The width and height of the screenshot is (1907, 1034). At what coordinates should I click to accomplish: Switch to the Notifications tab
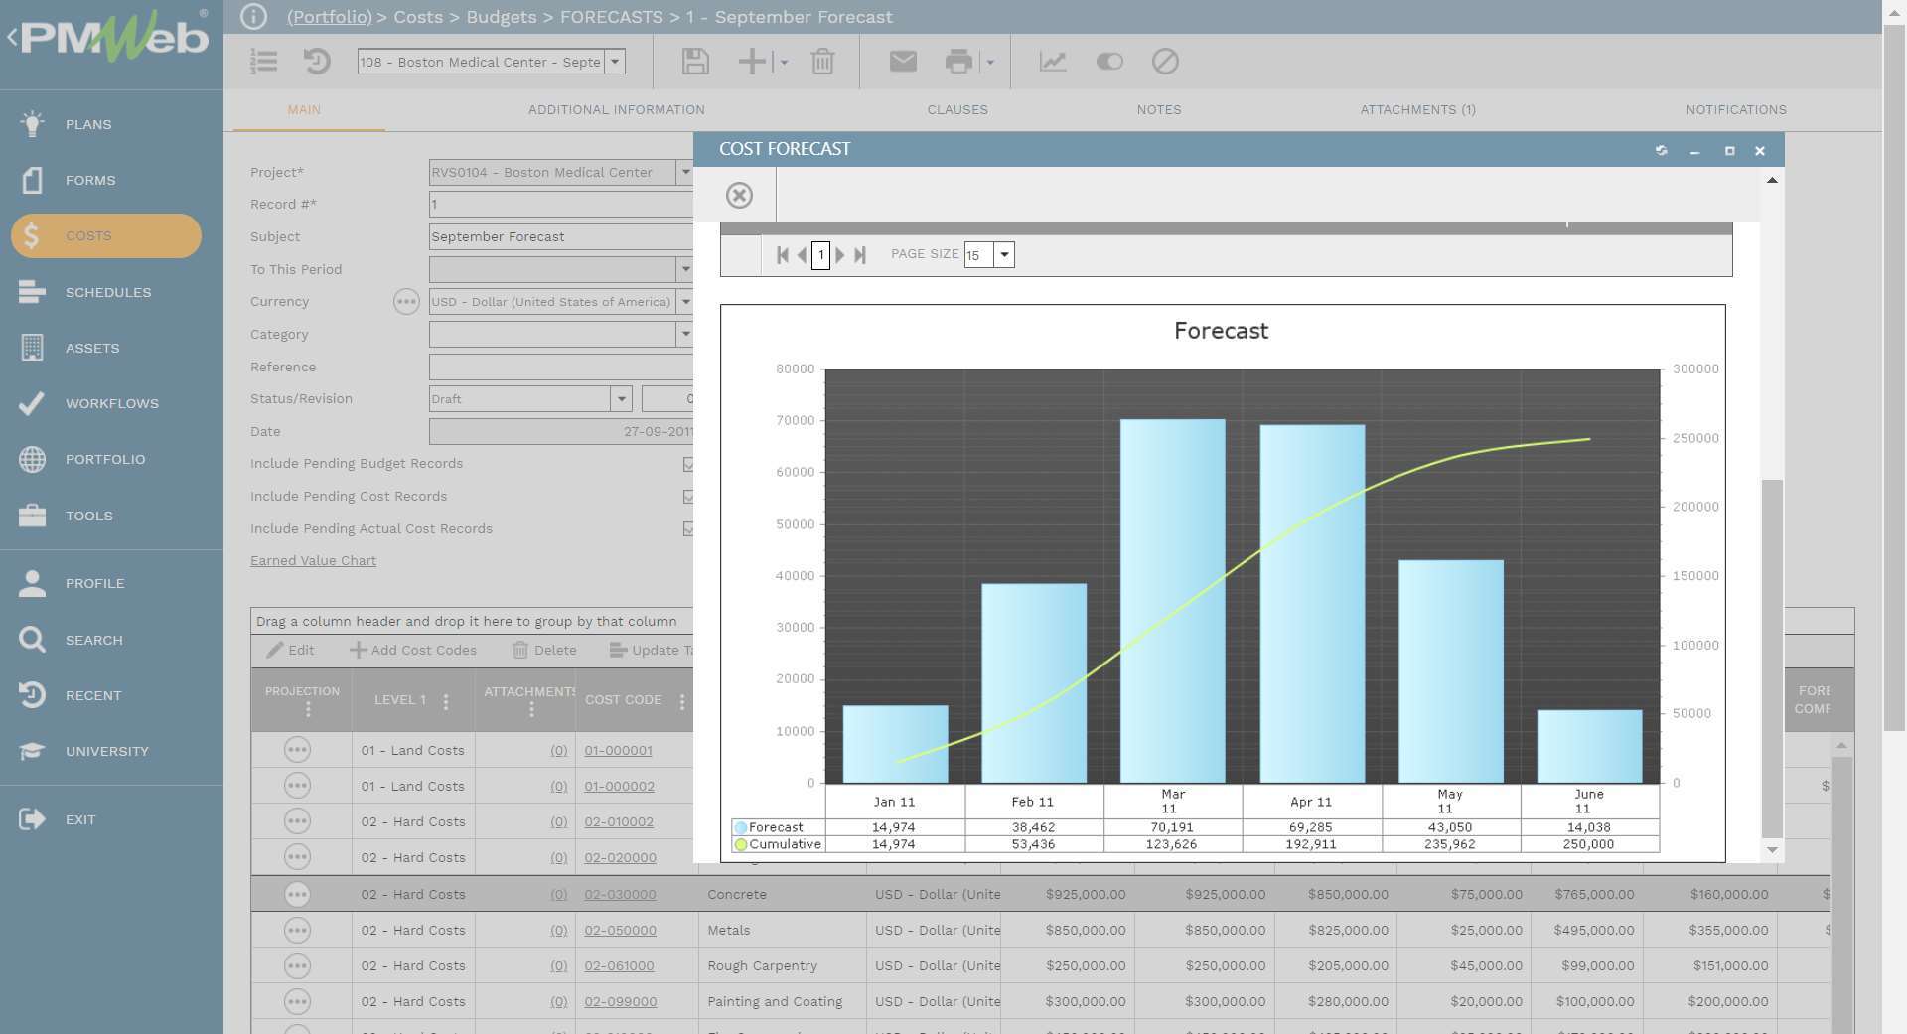1735,110
